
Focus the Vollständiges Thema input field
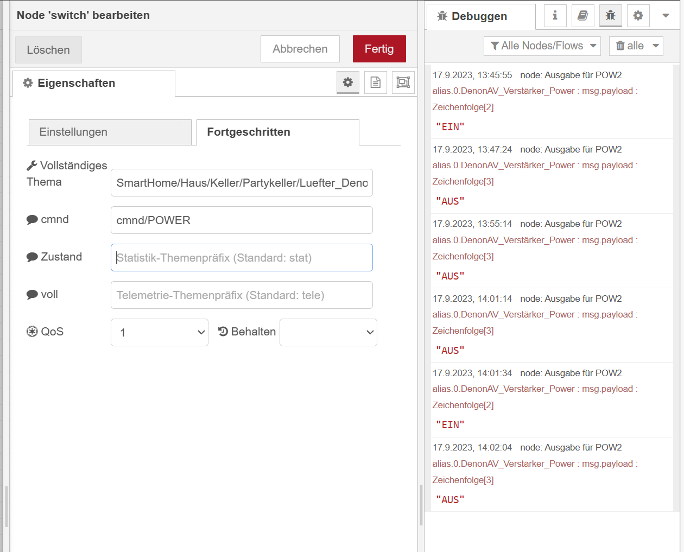click(242, 183)
